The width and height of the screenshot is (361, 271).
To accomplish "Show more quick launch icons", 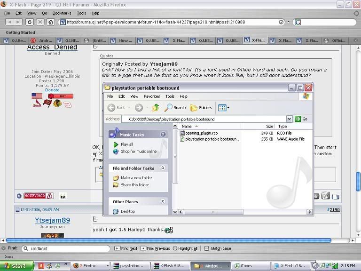I will [66, 264].
